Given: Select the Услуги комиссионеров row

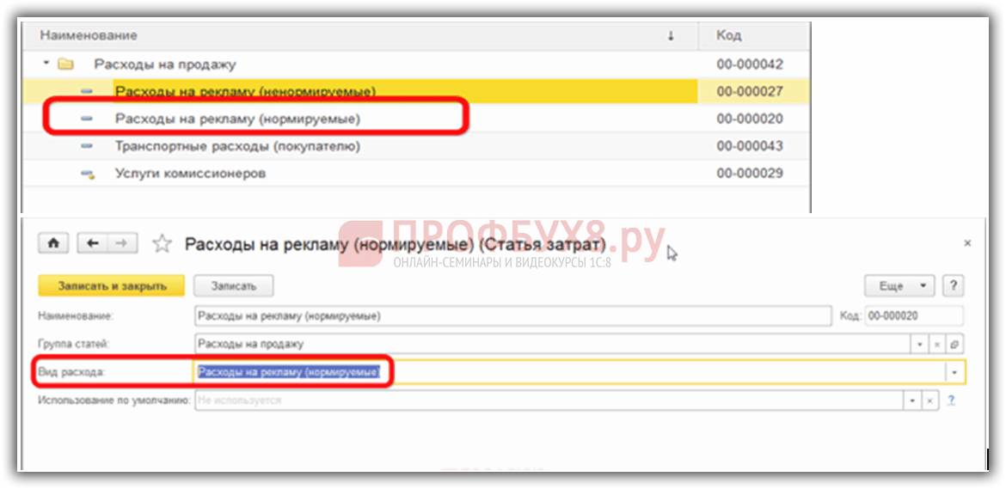Looking at the screenshot, I should point(190,174).
